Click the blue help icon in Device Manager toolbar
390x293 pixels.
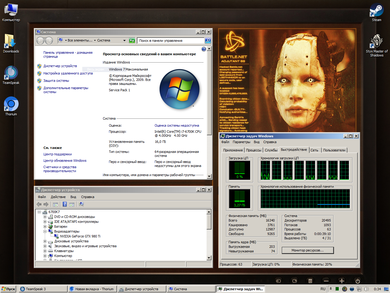coord(65,204)
